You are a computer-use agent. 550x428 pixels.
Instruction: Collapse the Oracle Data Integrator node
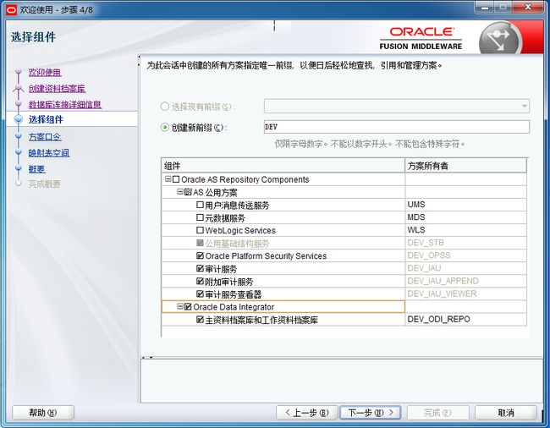pos(180,306)
